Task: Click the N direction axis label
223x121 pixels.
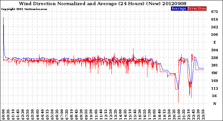Action: [x=215, y=104]
